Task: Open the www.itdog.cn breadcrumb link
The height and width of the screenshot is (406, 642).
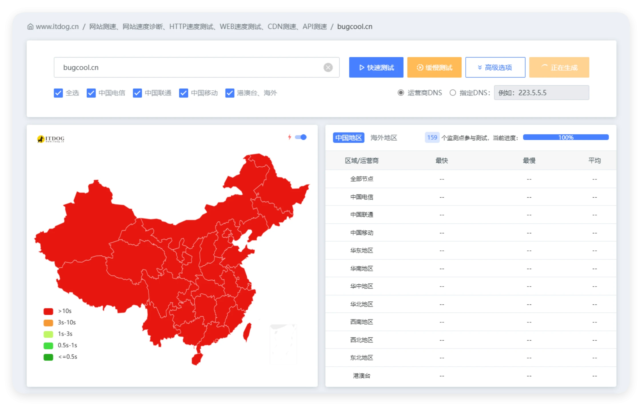Action: coord(57,27)
